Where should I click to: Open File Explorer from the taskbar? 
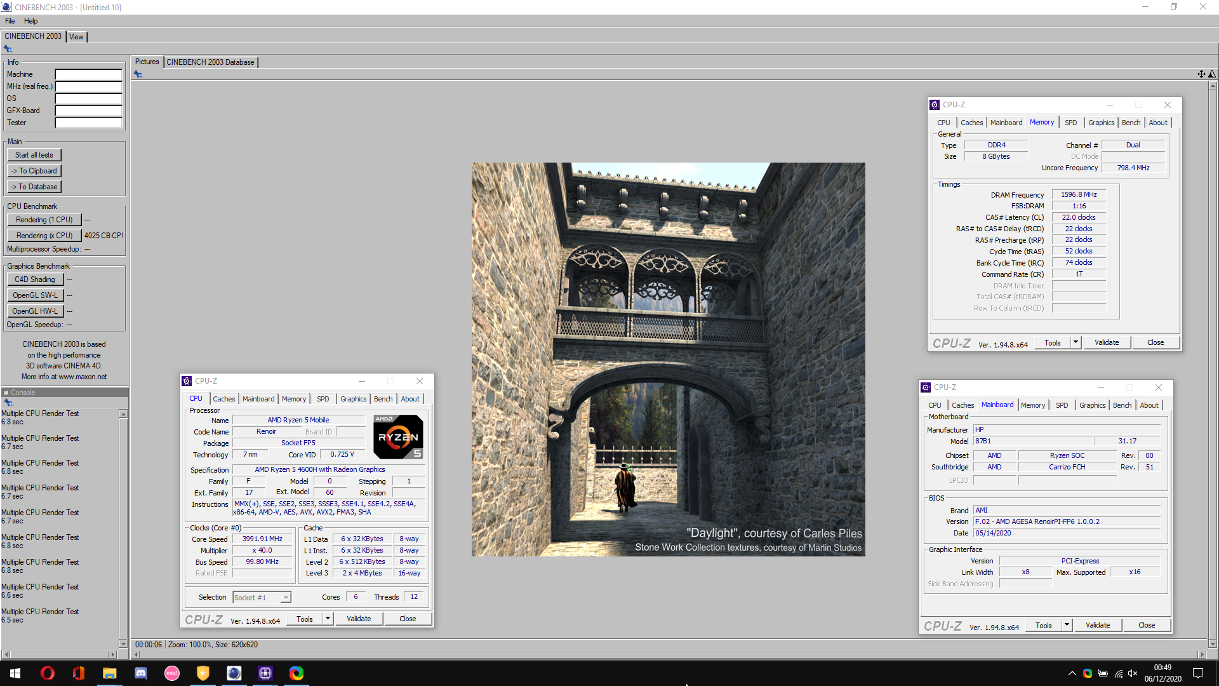coord(109,673)
